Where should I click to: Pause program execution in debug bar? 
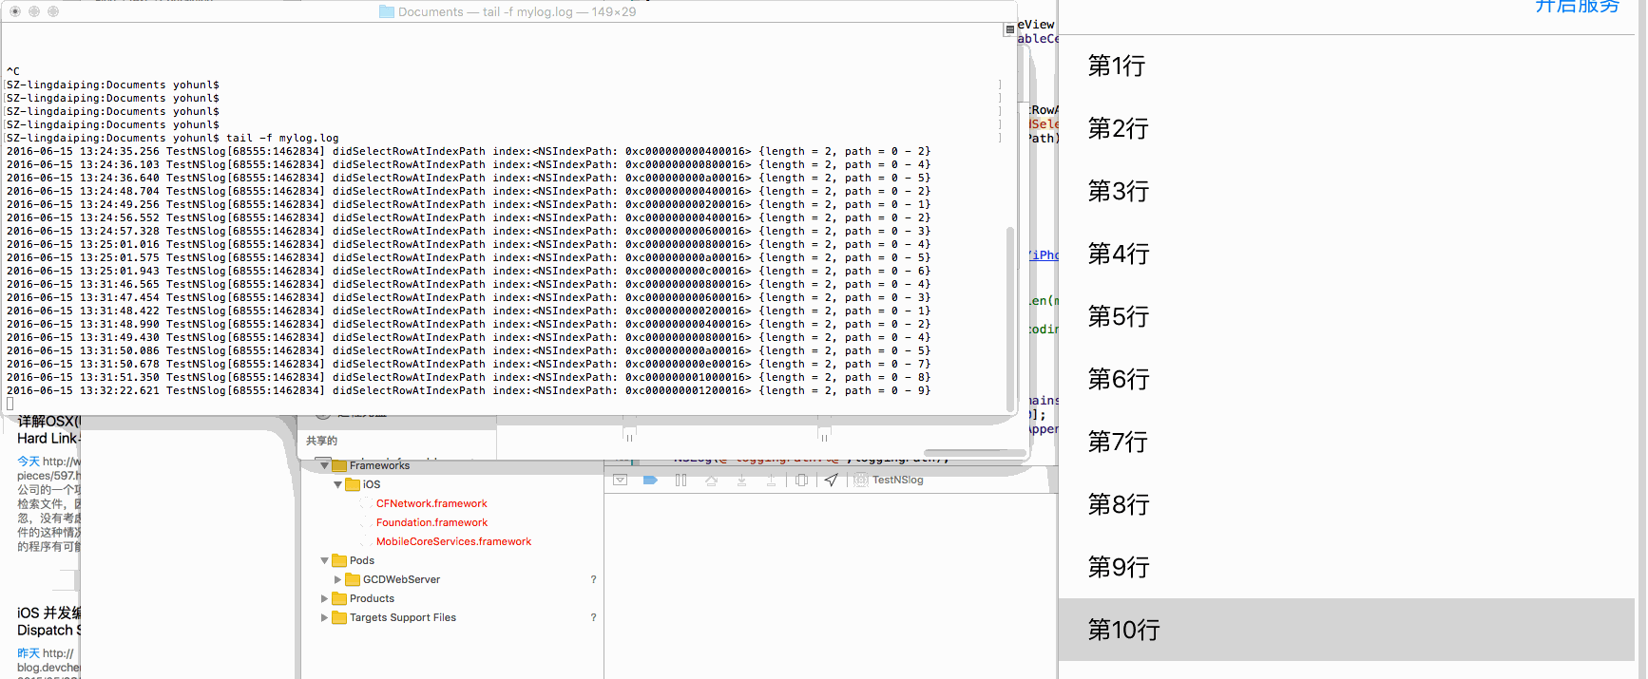click(x=680, y=480)
